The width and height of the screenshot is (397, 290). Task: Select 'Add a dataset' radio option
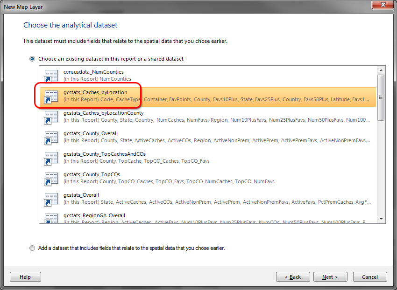click(x=32, y=248)
